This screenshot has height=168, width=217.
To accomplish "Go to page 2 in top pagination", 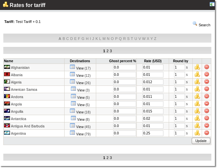I will click(x=108, y=51).
